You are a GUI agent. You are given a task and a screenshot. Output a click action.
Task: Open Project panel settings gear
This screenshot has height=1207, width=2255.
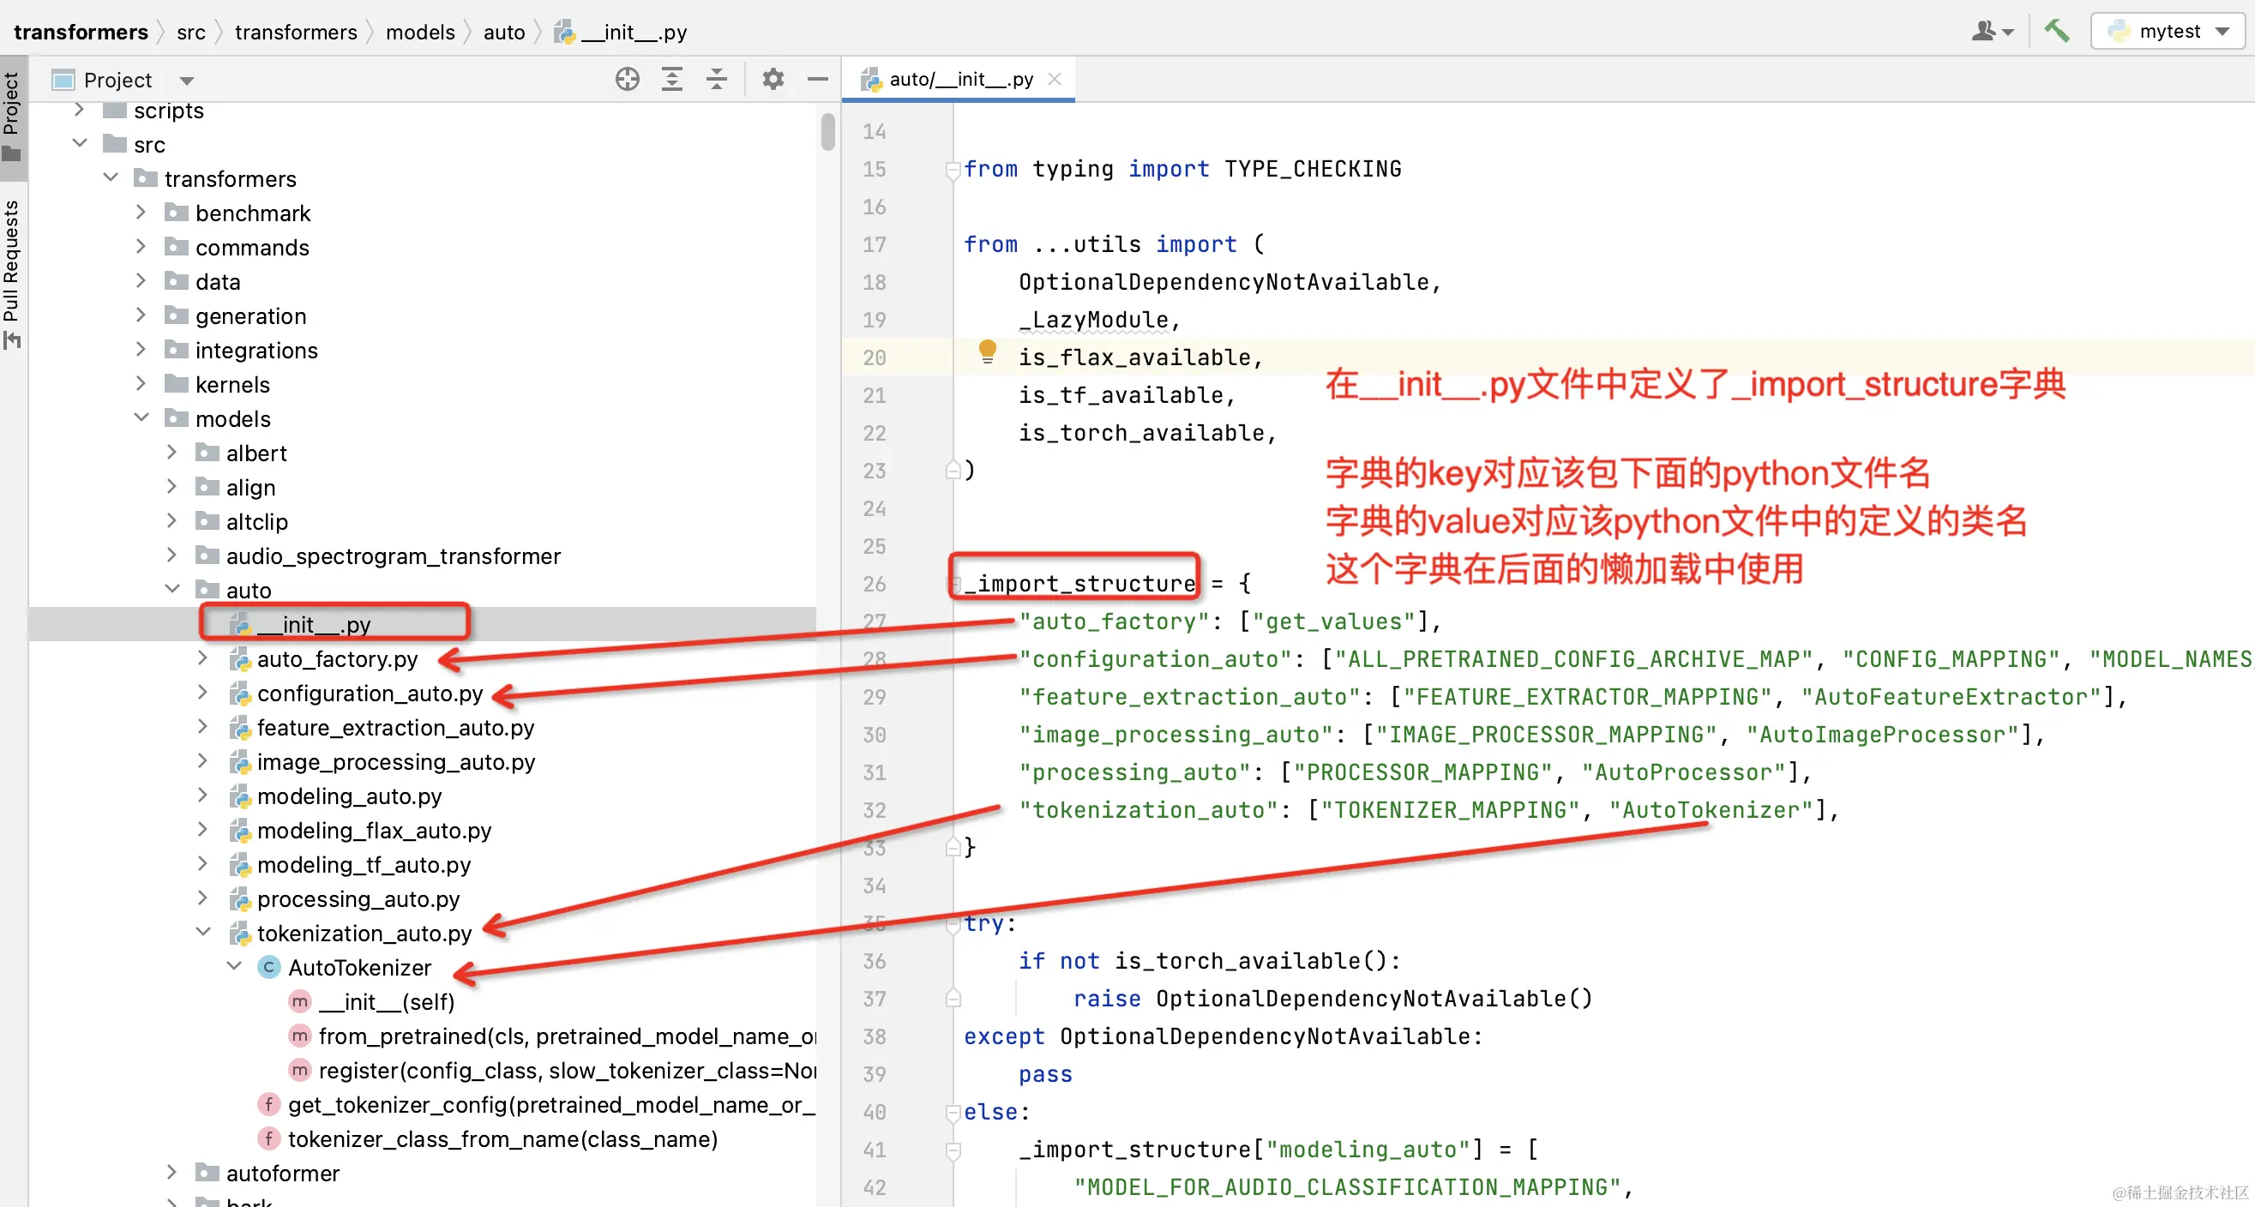pyautogui.click(x=772, y=80)
